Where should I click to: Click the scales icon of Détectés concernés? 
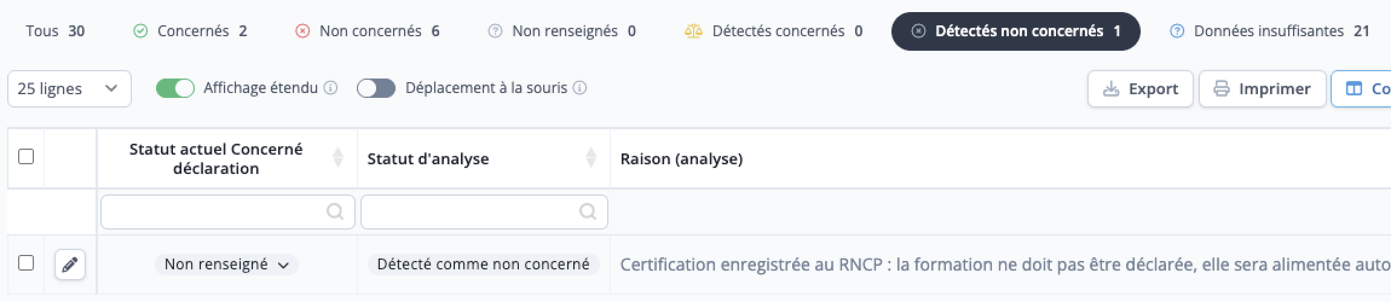693,31
